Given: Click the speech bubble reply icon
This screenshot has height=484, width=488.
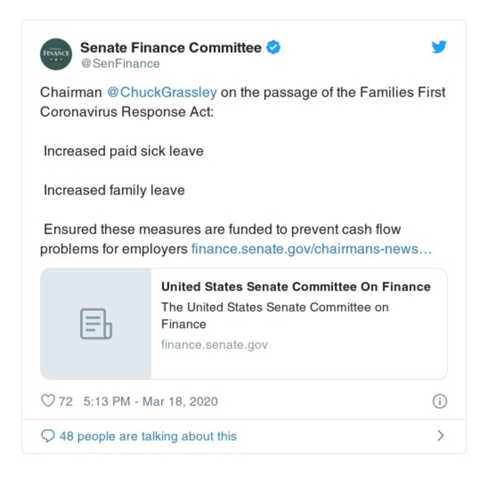Looking at the screenshot, I should (48, 436).
